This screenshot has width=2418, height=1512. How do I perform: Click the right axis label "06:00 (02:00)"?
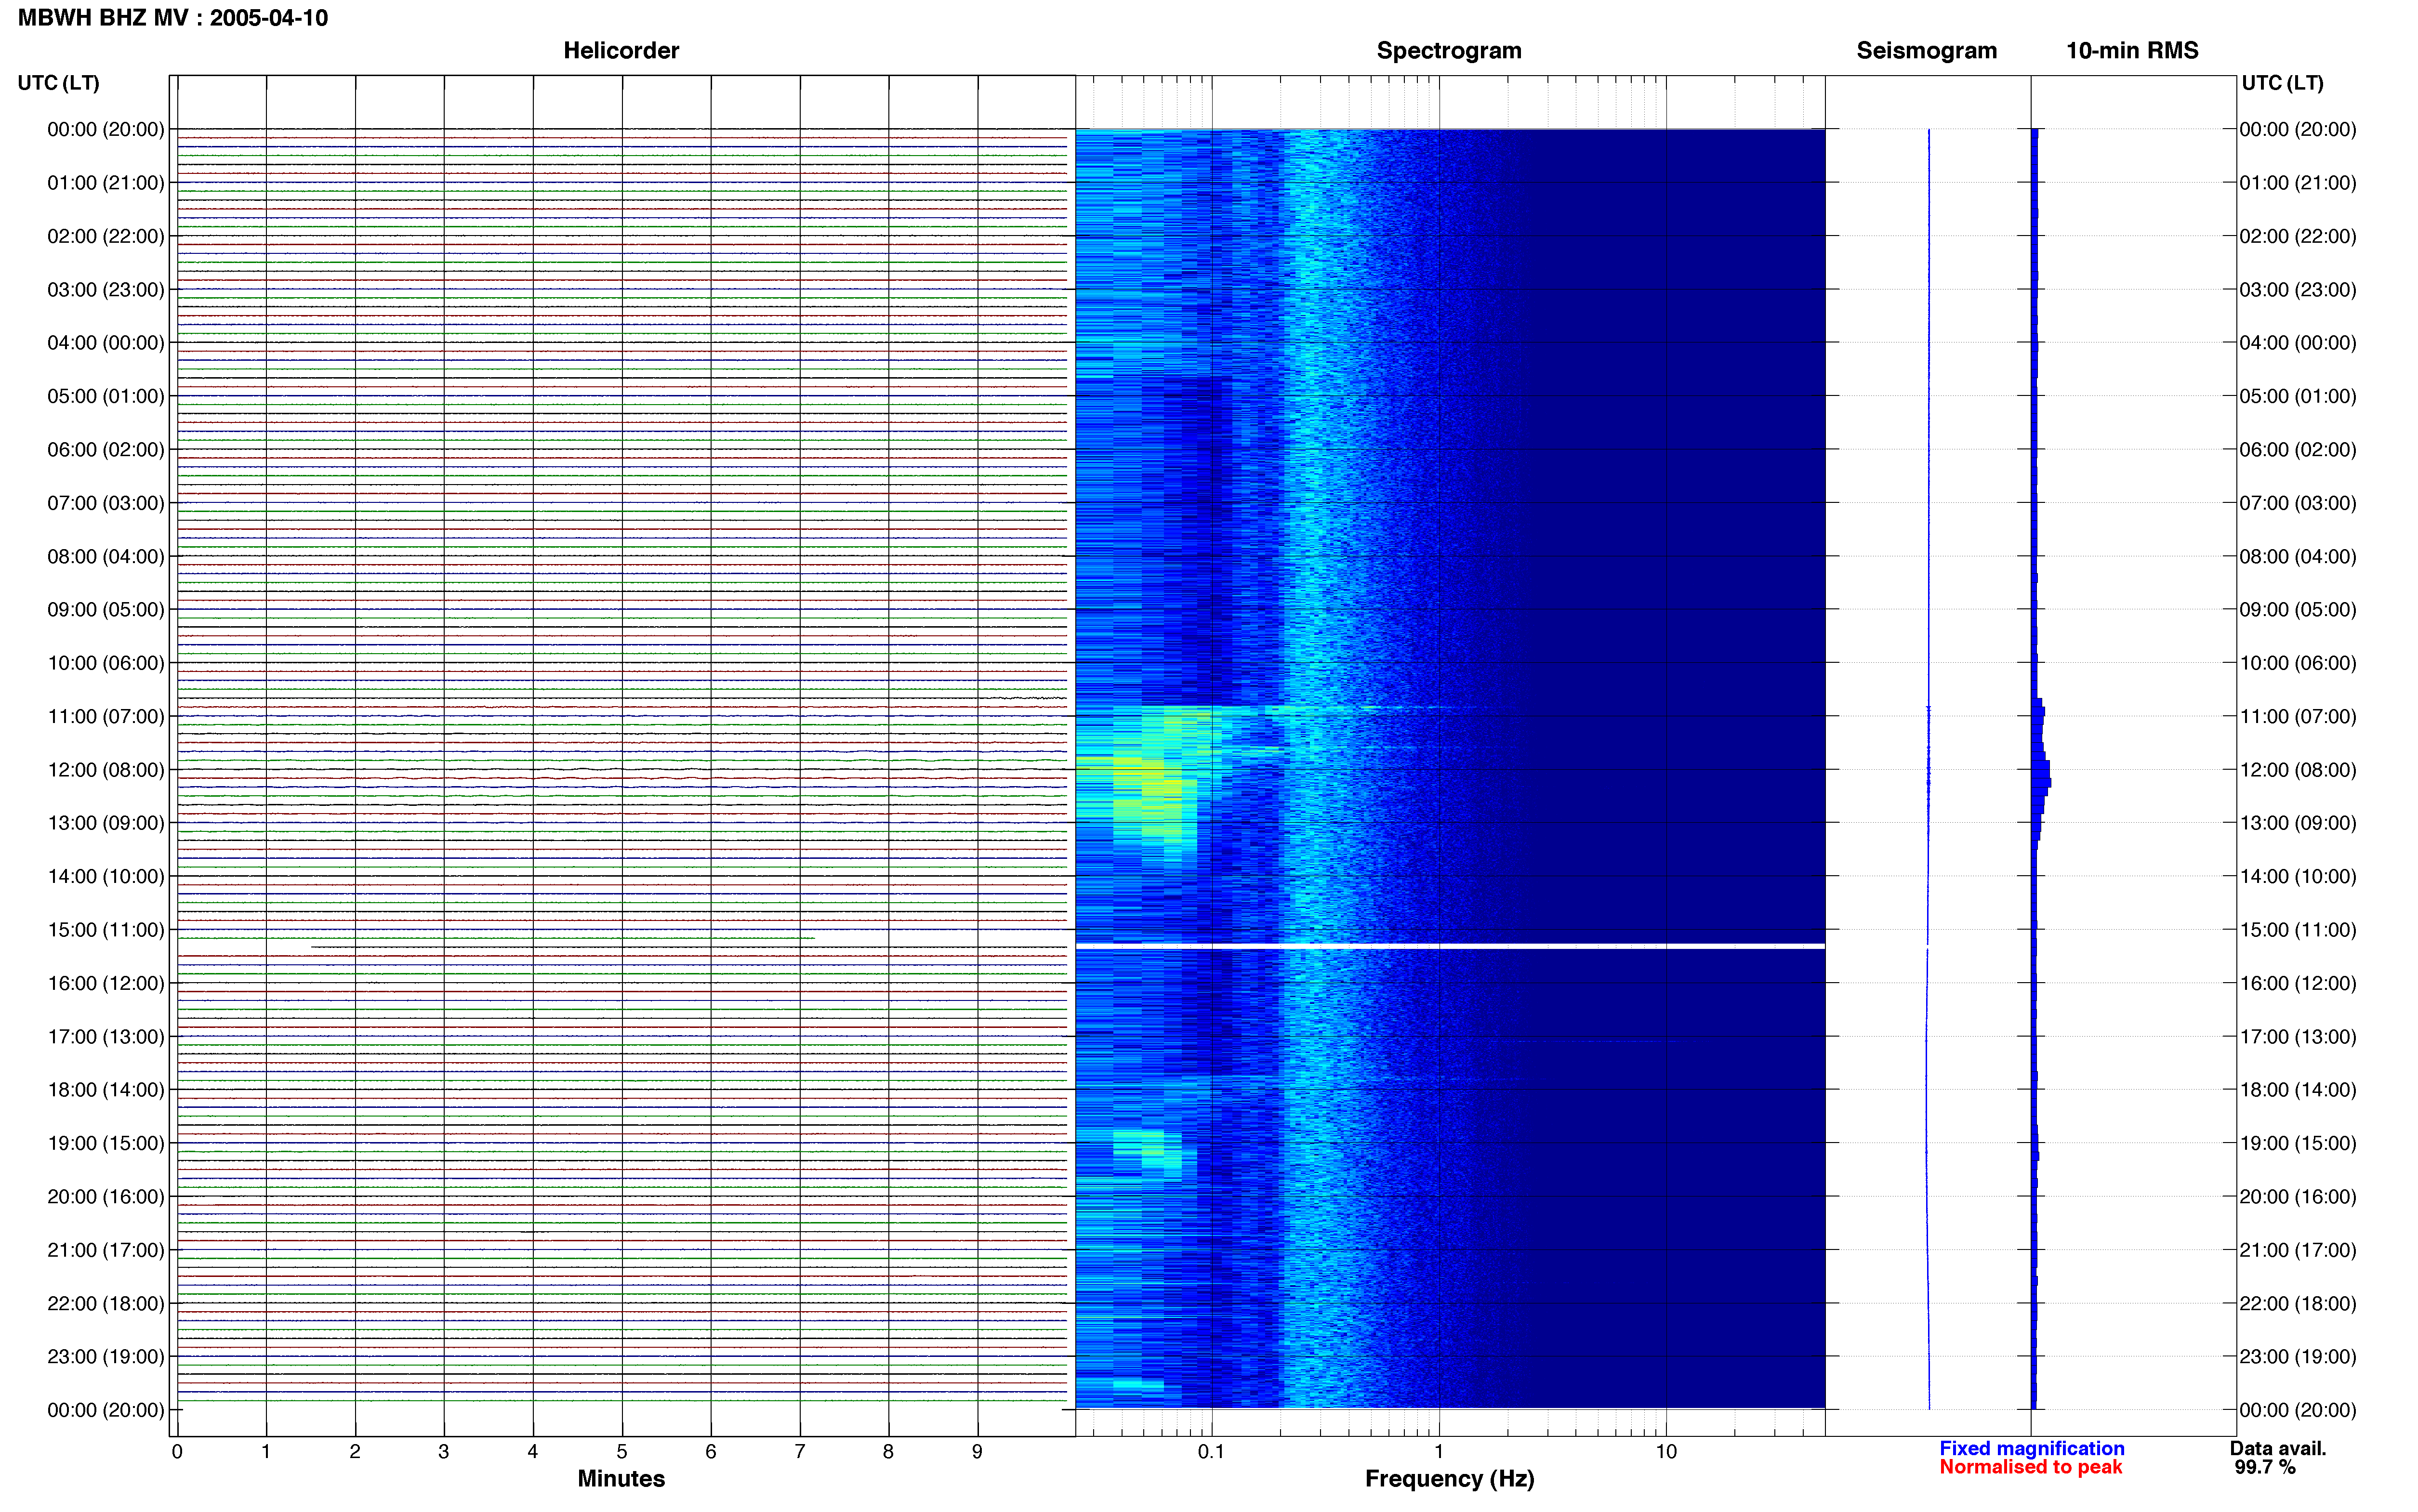[x=2298, y=450]
